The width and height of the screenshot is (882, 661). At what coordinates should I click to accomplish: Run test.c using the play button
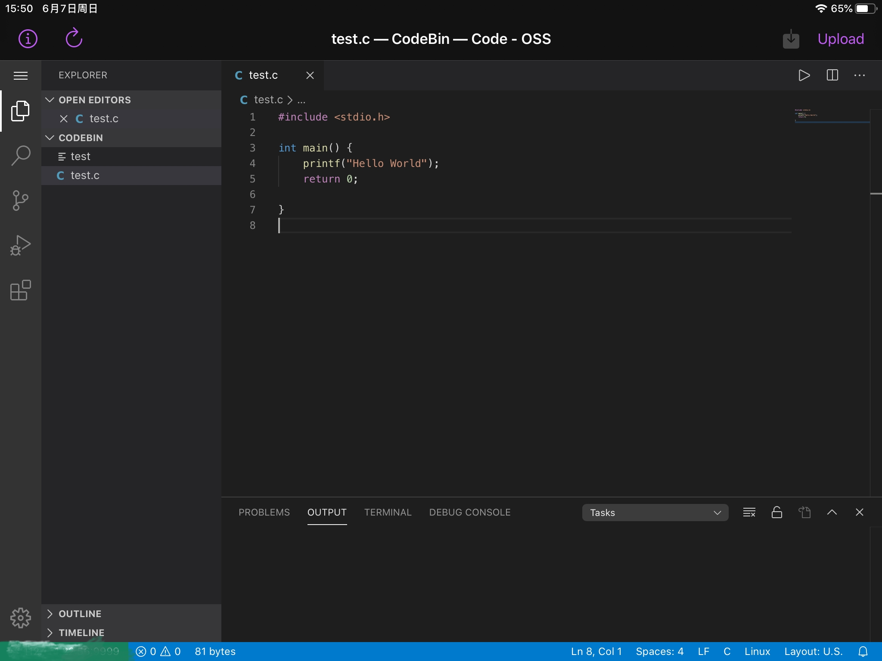(804, 75)
